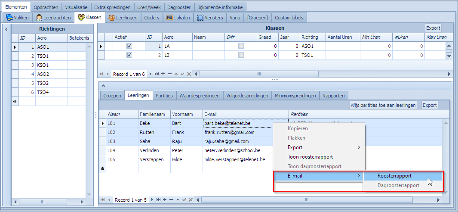Jump to last record in Klassen navigator
This screenshot has height=212, width=458.
tap(157, 74)
